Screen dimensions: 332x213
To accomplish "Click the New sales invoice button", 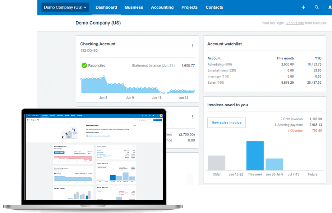I will pos(226,122).
